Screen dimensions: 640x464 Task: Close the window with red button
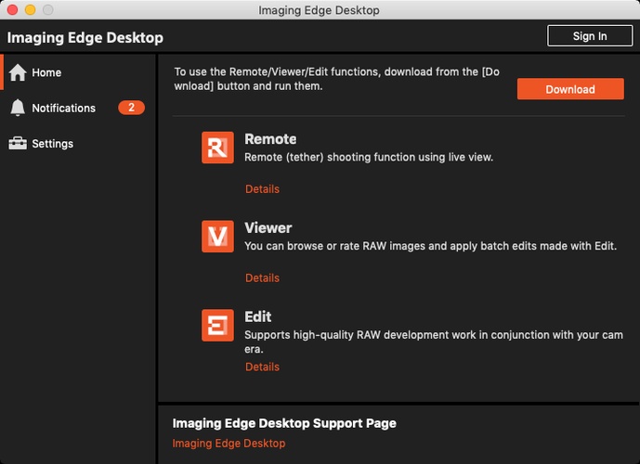point(13,10)
